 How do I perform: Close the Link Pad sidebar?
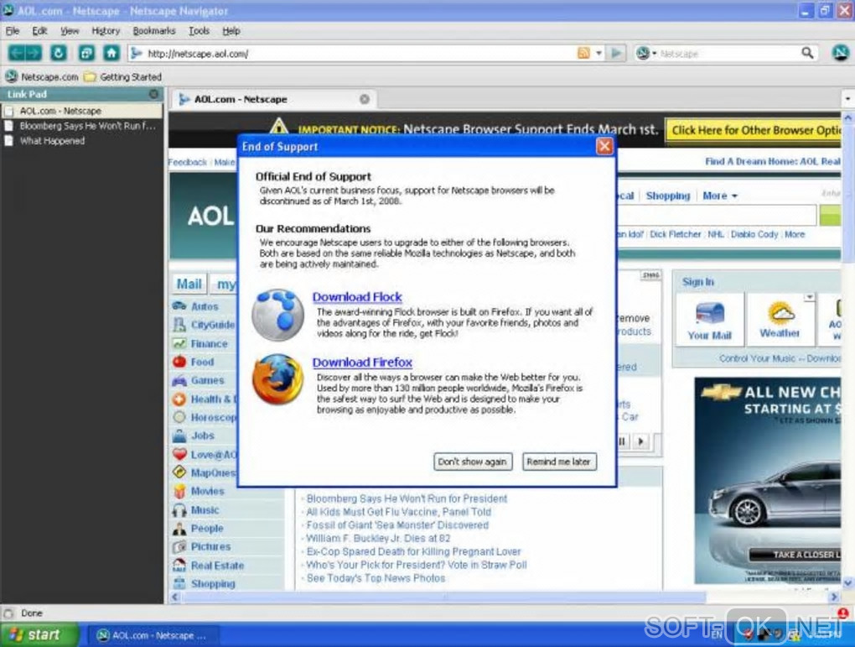[153, 94]
